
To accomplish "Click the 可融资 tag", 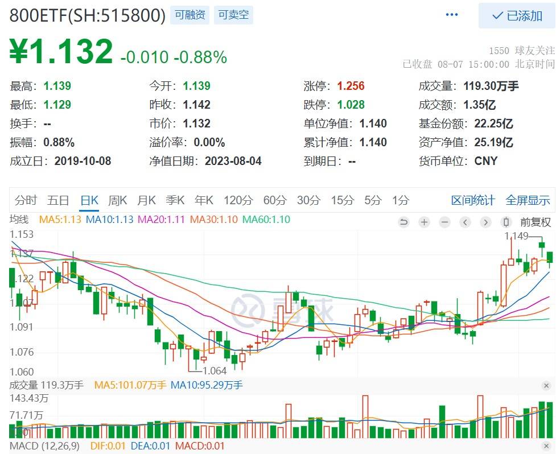I will coord(190,15).
